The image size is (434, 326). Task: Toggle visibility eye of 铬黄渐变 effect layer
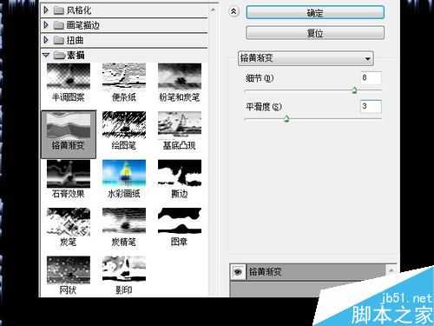pyautogui.click(x=238, y=272)
